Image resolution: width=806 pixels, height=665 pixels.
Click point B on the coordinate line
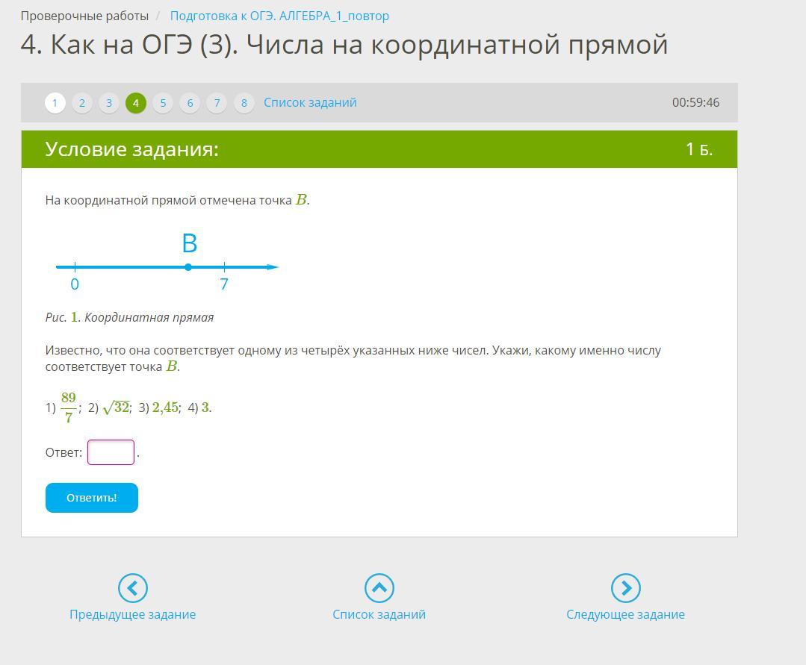pos(188,267)
